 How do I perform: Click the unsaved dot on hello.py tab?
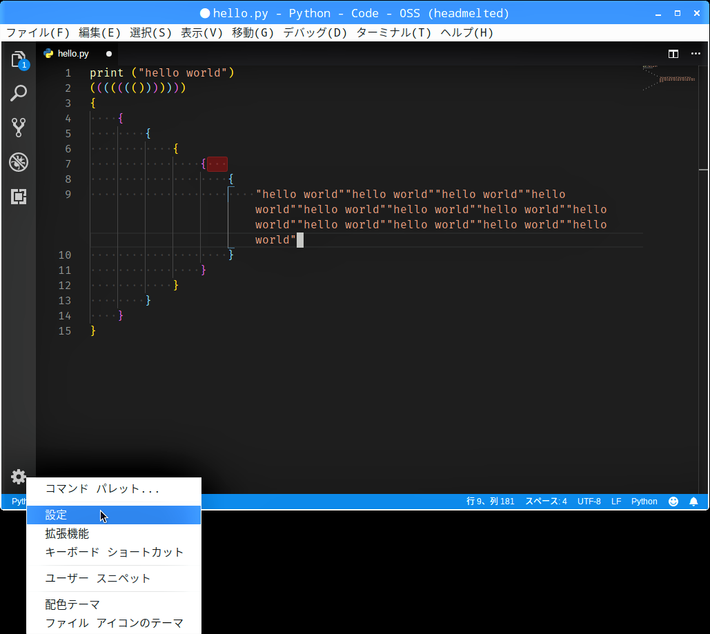[109, 53]
